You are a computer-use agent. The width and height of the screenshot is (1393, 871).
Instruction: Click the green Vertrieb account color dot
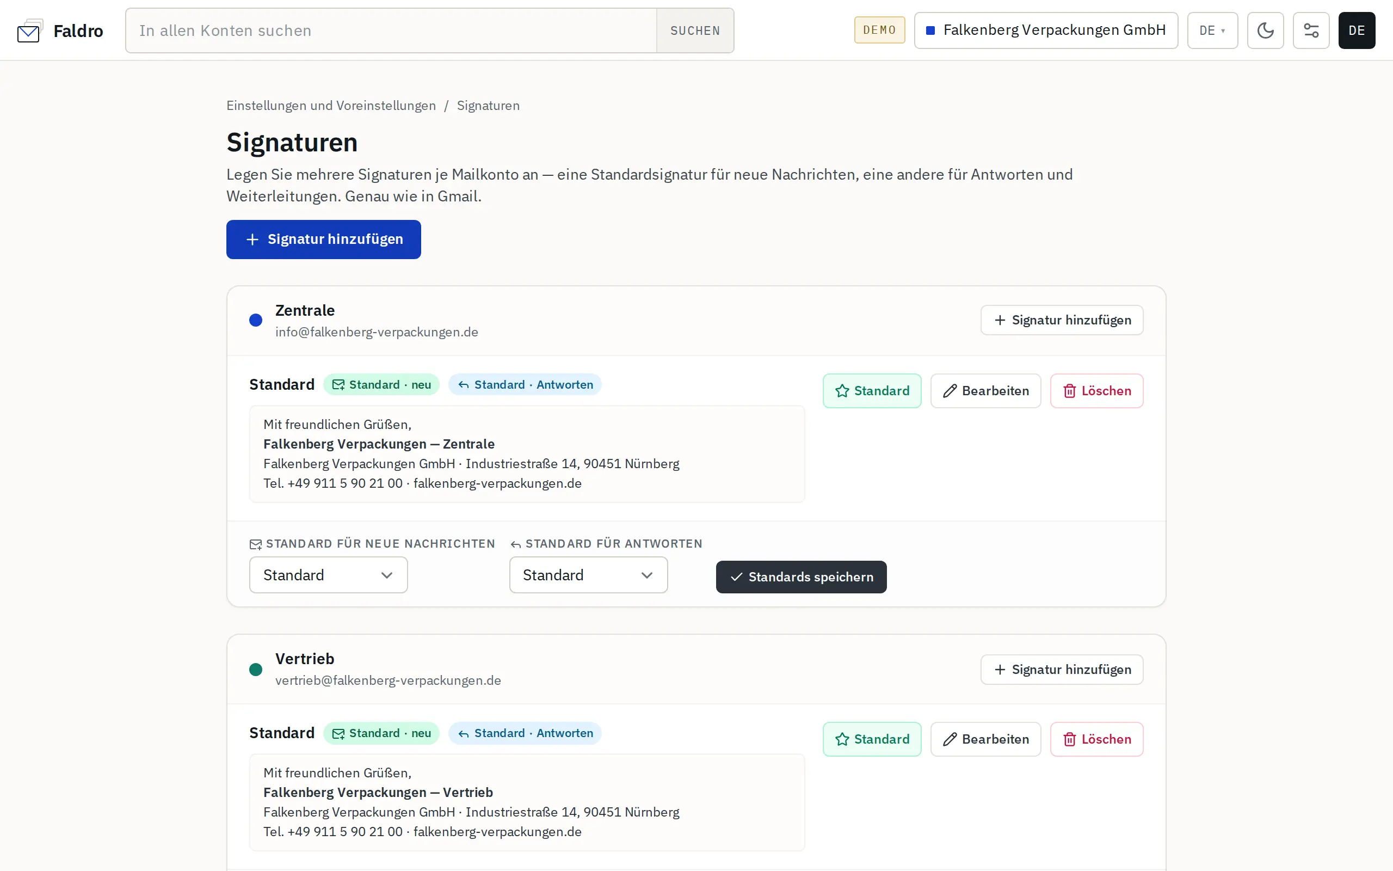pos(256,670)
